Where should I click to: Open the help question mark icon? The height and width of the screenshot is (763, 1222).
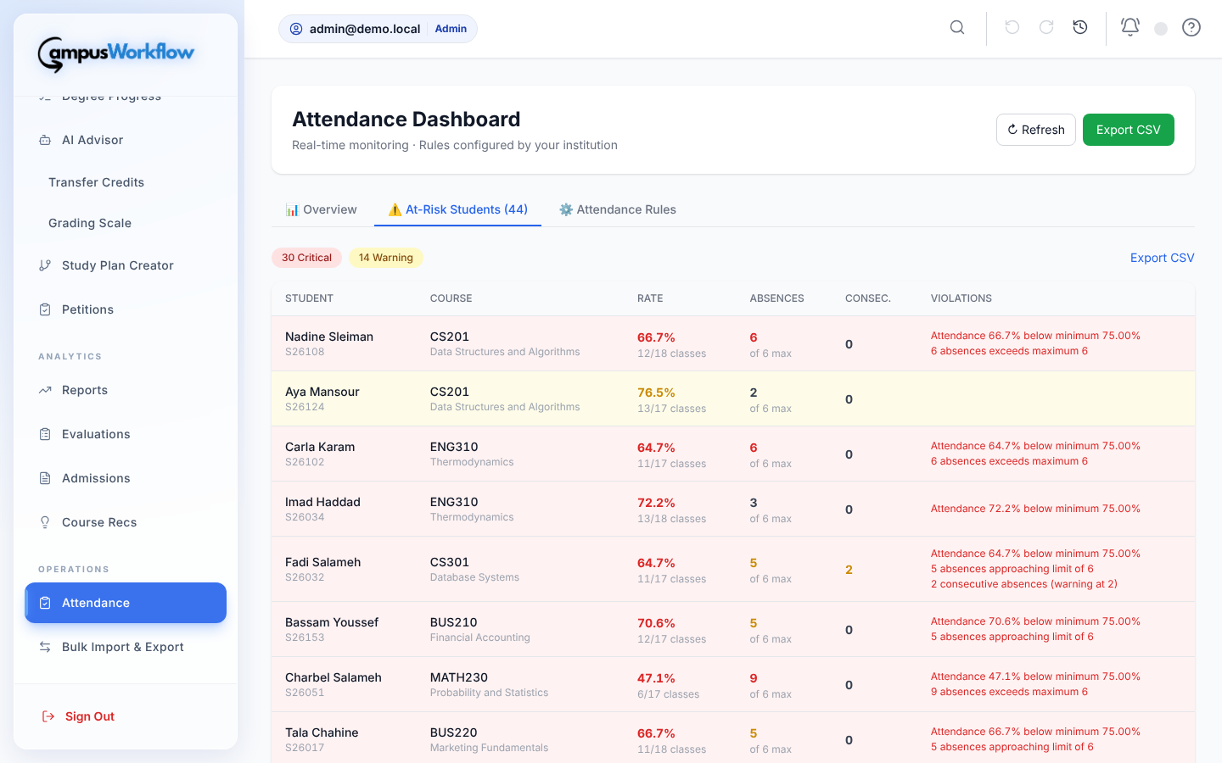click(1191, 28)
